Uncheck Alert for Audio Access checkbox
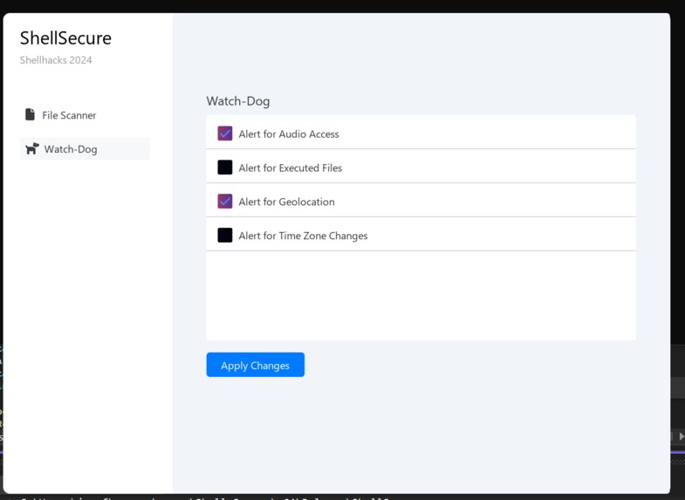The height and width of the screenshot is (500, 685). (225, 134)
